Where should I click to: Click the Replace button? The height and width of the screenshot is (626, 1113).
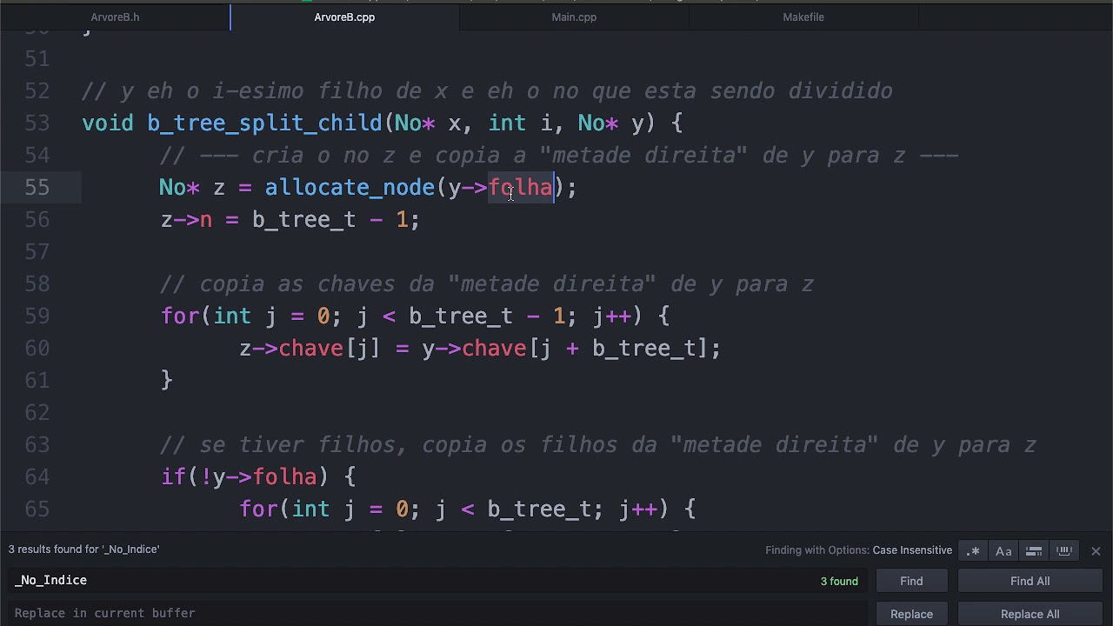911,614
